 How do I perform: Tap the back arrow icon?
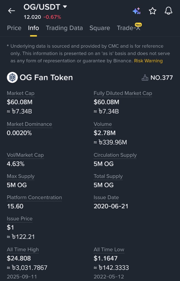[x=11, y=11]
